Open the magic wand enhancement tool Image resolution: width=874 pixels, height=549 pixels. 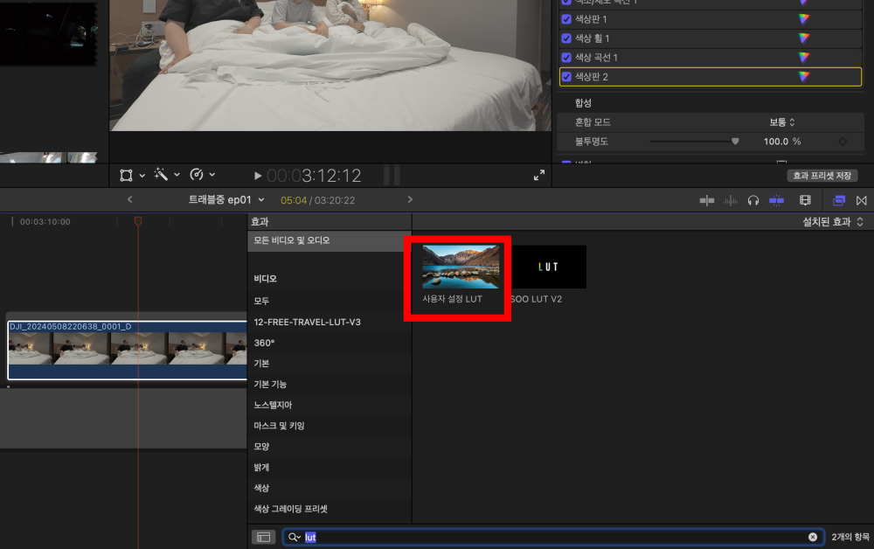pyautogui.click(x=161, y=175)
